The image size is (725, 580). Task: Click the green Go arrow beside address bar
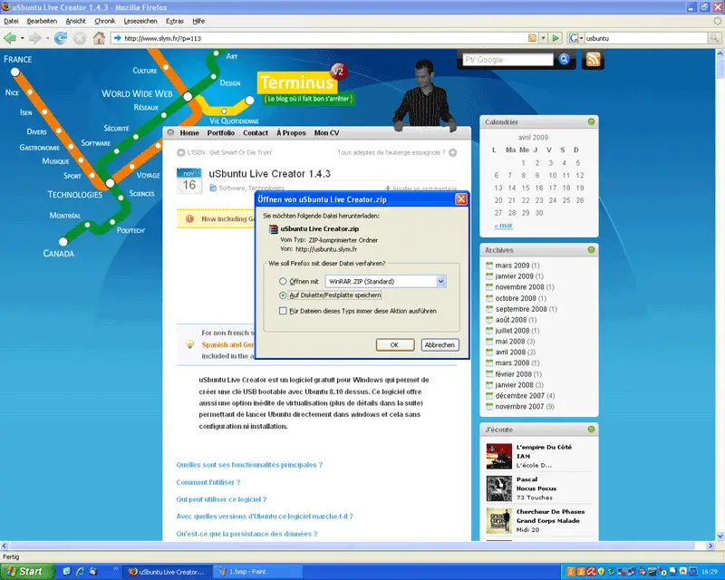556,38
